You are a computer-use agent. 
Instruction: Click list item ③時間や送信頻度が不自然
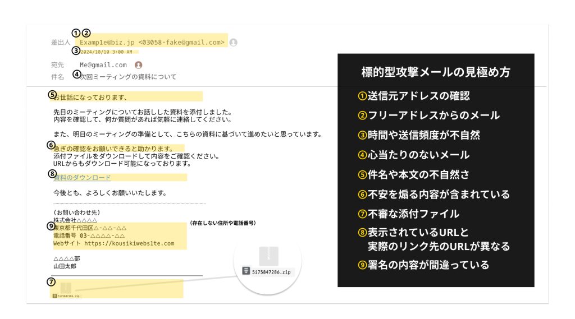[419, 135]
